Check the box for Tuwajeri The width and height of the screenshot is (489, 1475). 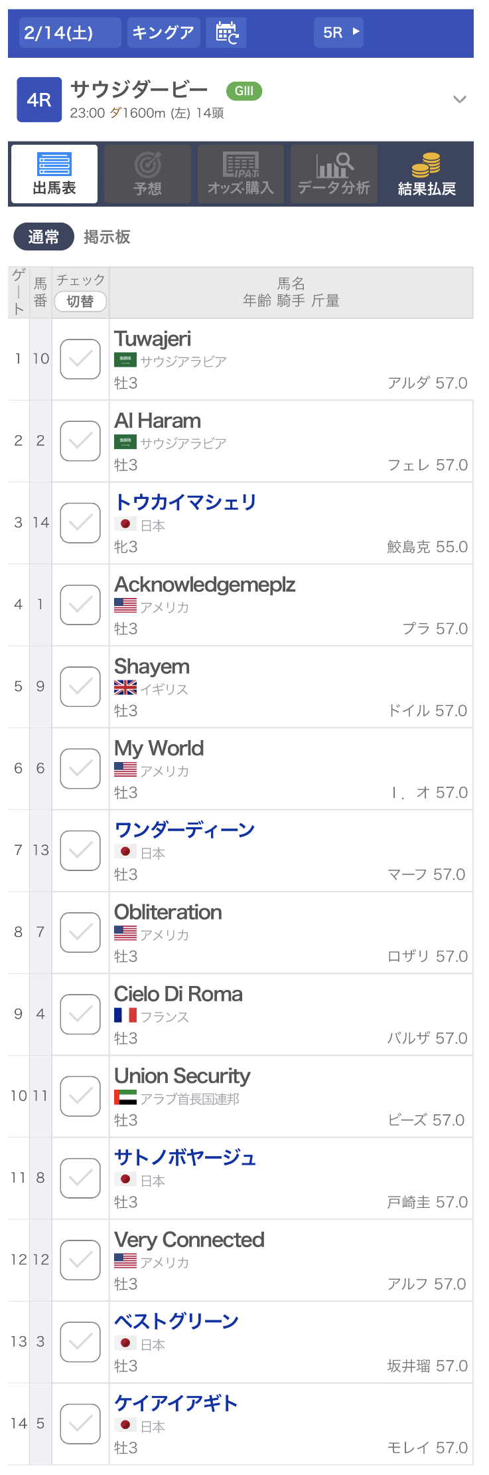pyautogui.click(x=80, y=359)
